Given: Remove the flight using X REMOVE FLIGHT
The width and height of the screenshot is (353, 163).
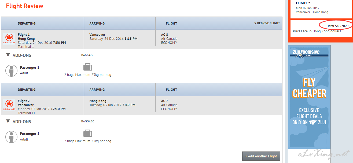Looking at the screenshot, I should (267, 23).
